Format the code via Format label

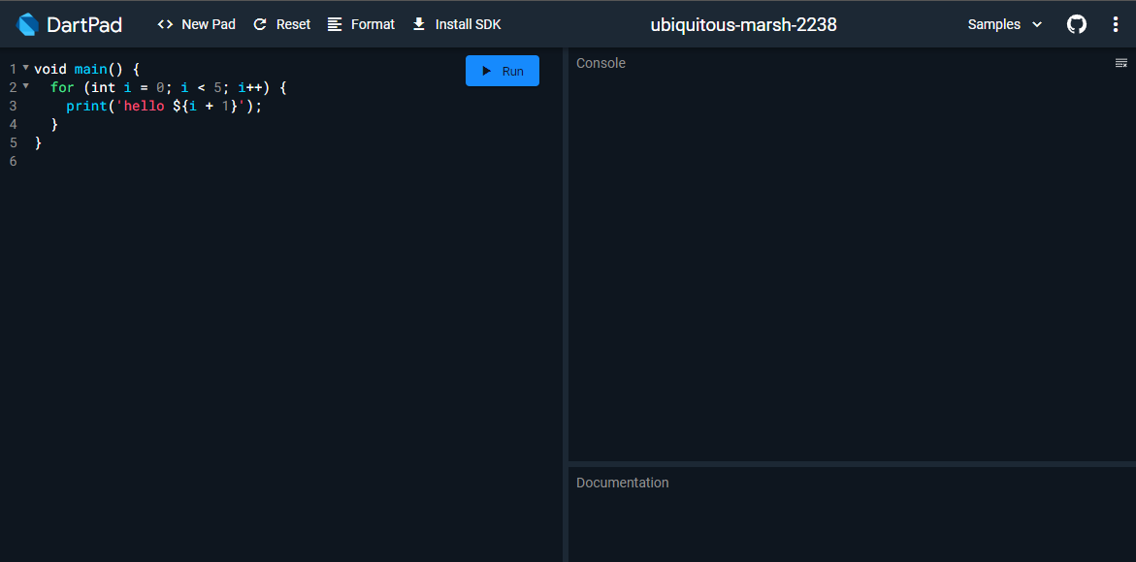coord(373,24)
